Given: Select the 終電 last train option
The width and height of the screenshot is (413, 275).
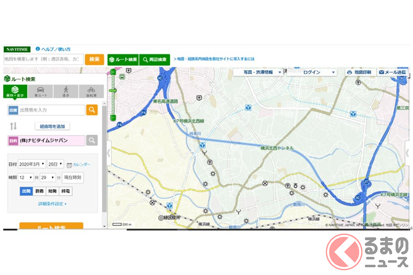Looking at the screenshot, I should pos(66,191).
